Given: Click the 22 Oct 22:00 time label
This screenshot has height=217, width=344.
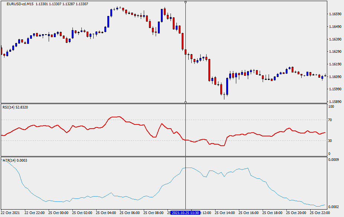Looking at the screenshot, I should [35, 213].
